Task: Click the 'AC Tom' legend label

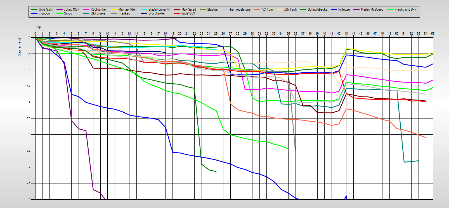Action: (x=267, y=9)
